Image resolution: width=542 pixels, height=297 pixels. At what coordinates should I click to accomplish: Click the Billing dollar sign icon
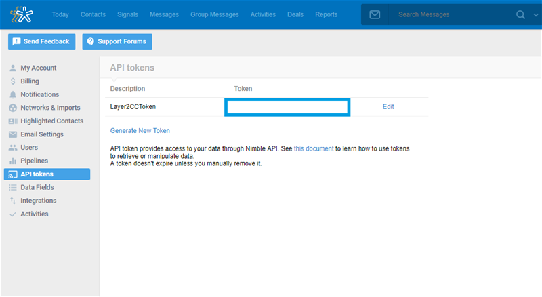[x=13, y=81]
